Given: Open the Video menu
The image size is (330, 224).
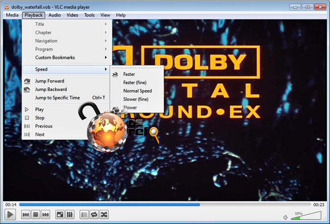Looking at the screenshot, I should pyautogui.click(x=72, y=15).
